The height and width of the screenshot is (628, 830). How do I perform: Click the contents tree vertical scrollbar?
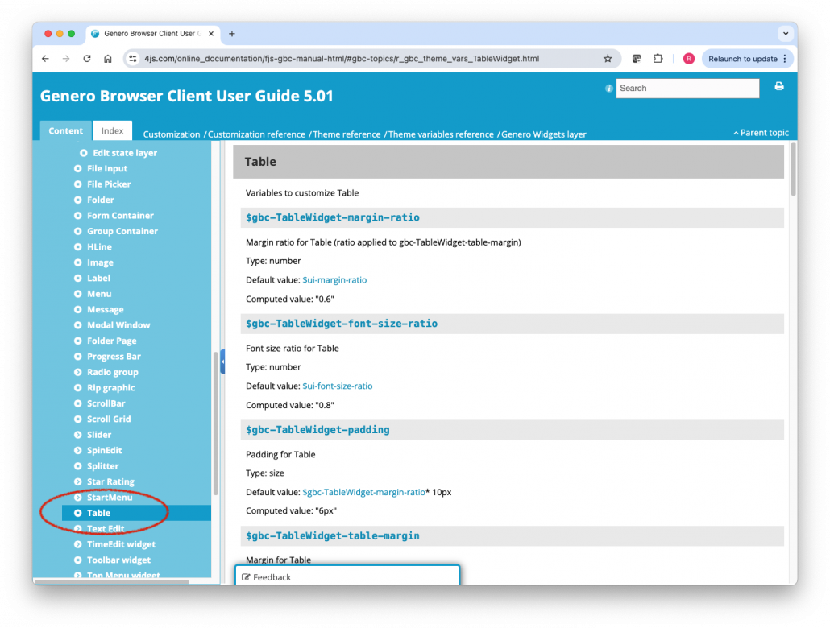[215, 423]
